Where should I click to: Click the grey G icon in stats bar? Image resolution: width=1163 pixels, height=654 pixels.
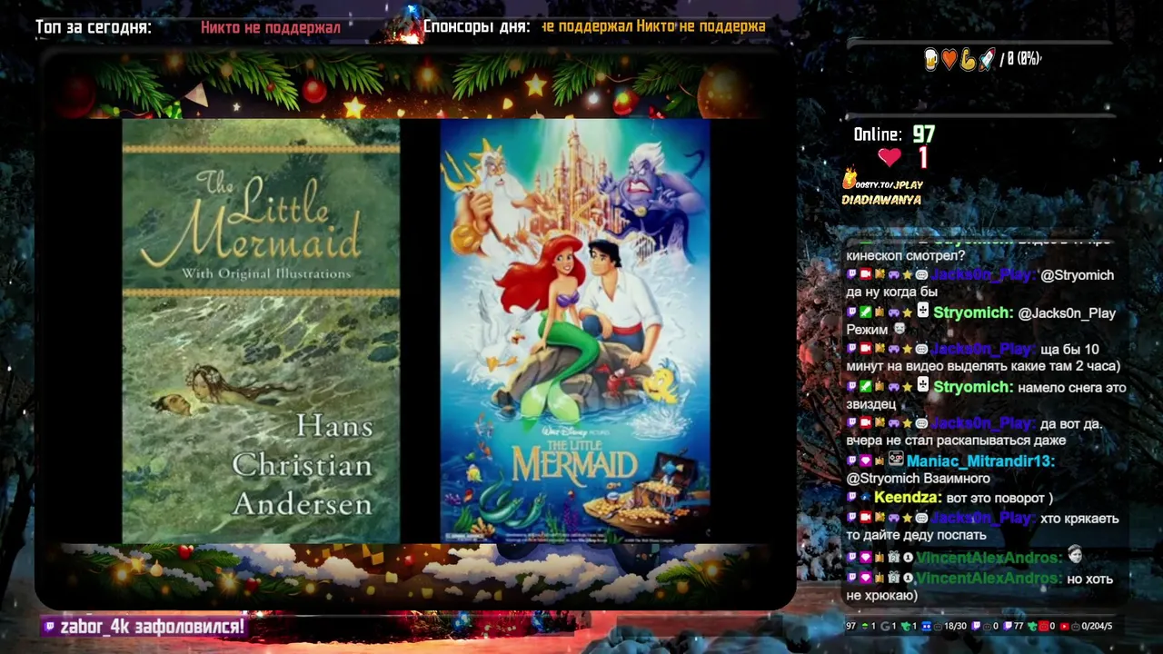[885, 626]
